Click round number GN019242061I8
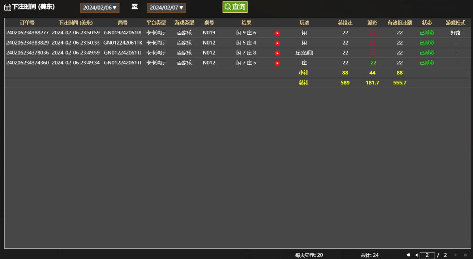 point(122,33)
